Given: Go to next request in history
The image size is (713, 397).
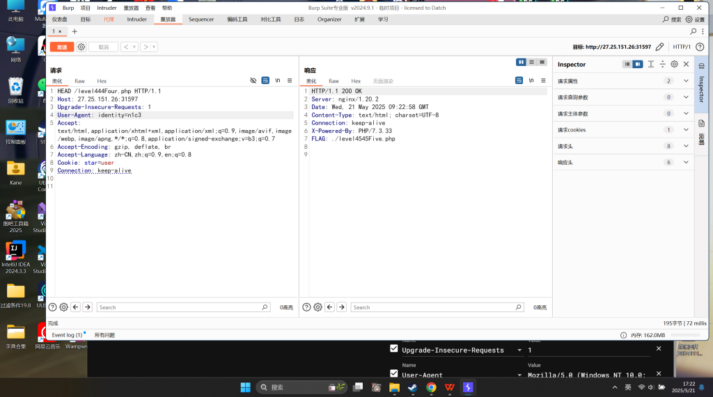Looking at the screenshot, I should 146,47.
